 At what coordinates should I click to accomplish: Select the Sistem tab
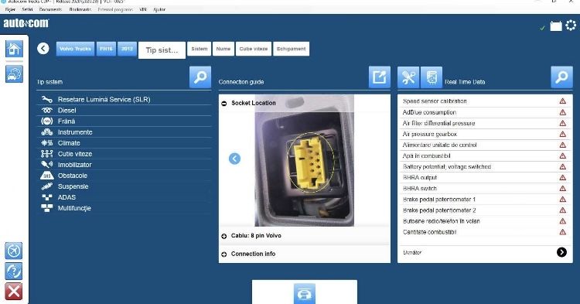coord(200,49)
